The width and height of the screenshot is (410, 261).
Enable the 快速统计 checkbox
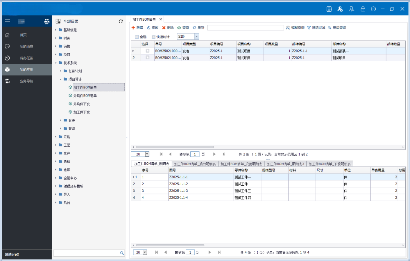(154, 37)
